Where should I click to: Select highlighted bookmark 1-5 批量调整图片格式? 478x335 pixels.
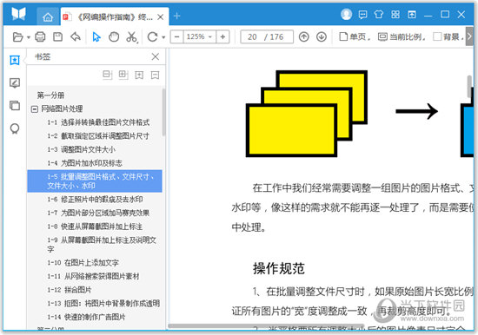click(95, 181)
